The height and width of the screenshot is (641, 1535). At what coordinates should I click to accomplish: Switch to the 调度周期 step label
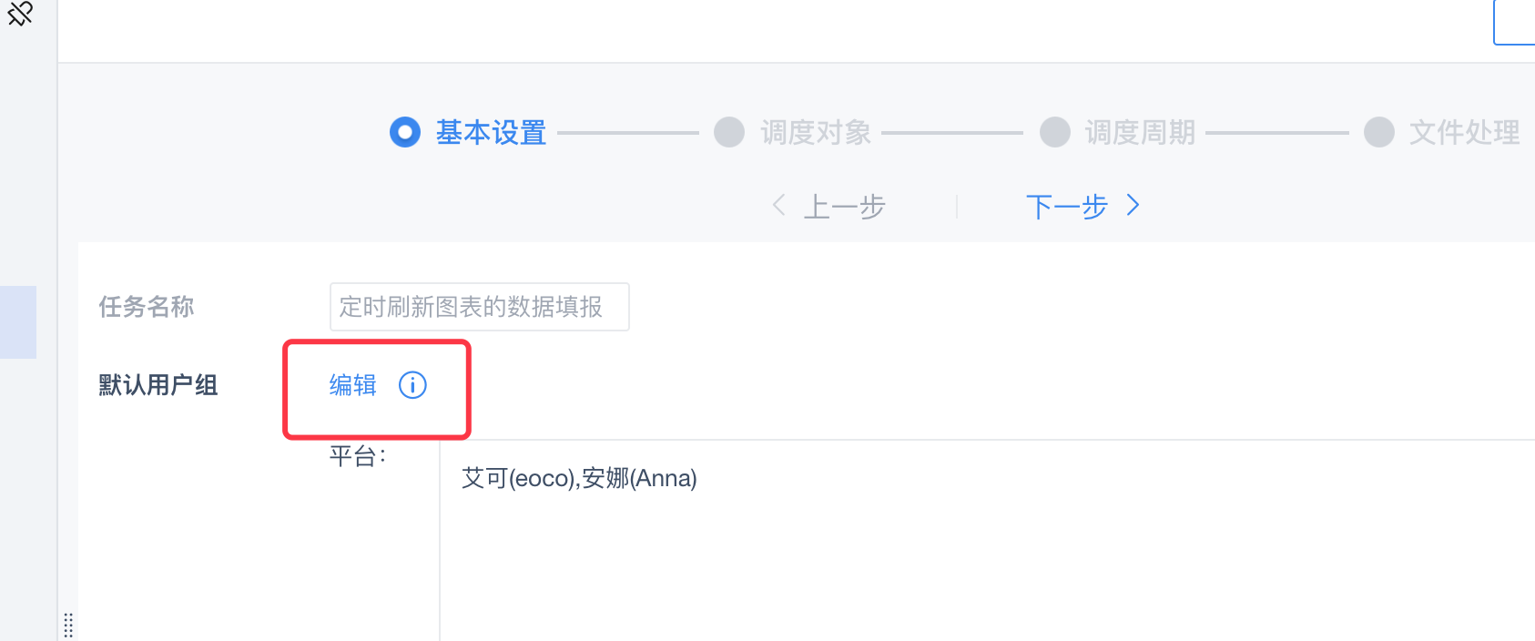pyautogui.click(x=1140, y=133)
